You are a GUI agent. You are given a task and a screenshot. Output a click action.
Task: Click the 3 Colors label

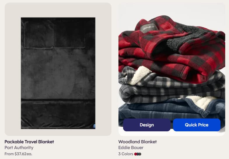pos(126,154)
